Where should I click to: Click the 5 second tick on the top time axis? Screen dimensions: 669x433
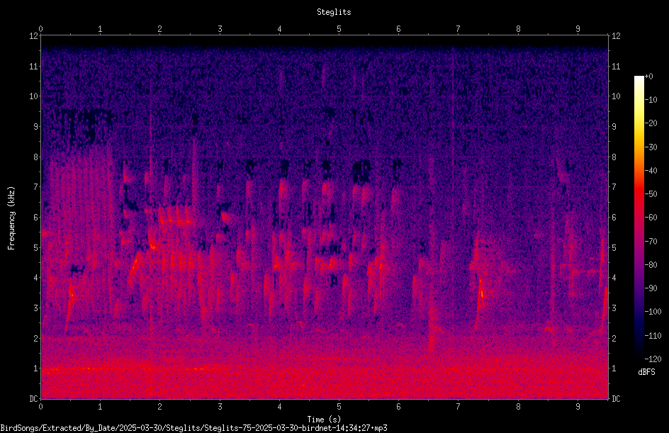click(339, 29)
